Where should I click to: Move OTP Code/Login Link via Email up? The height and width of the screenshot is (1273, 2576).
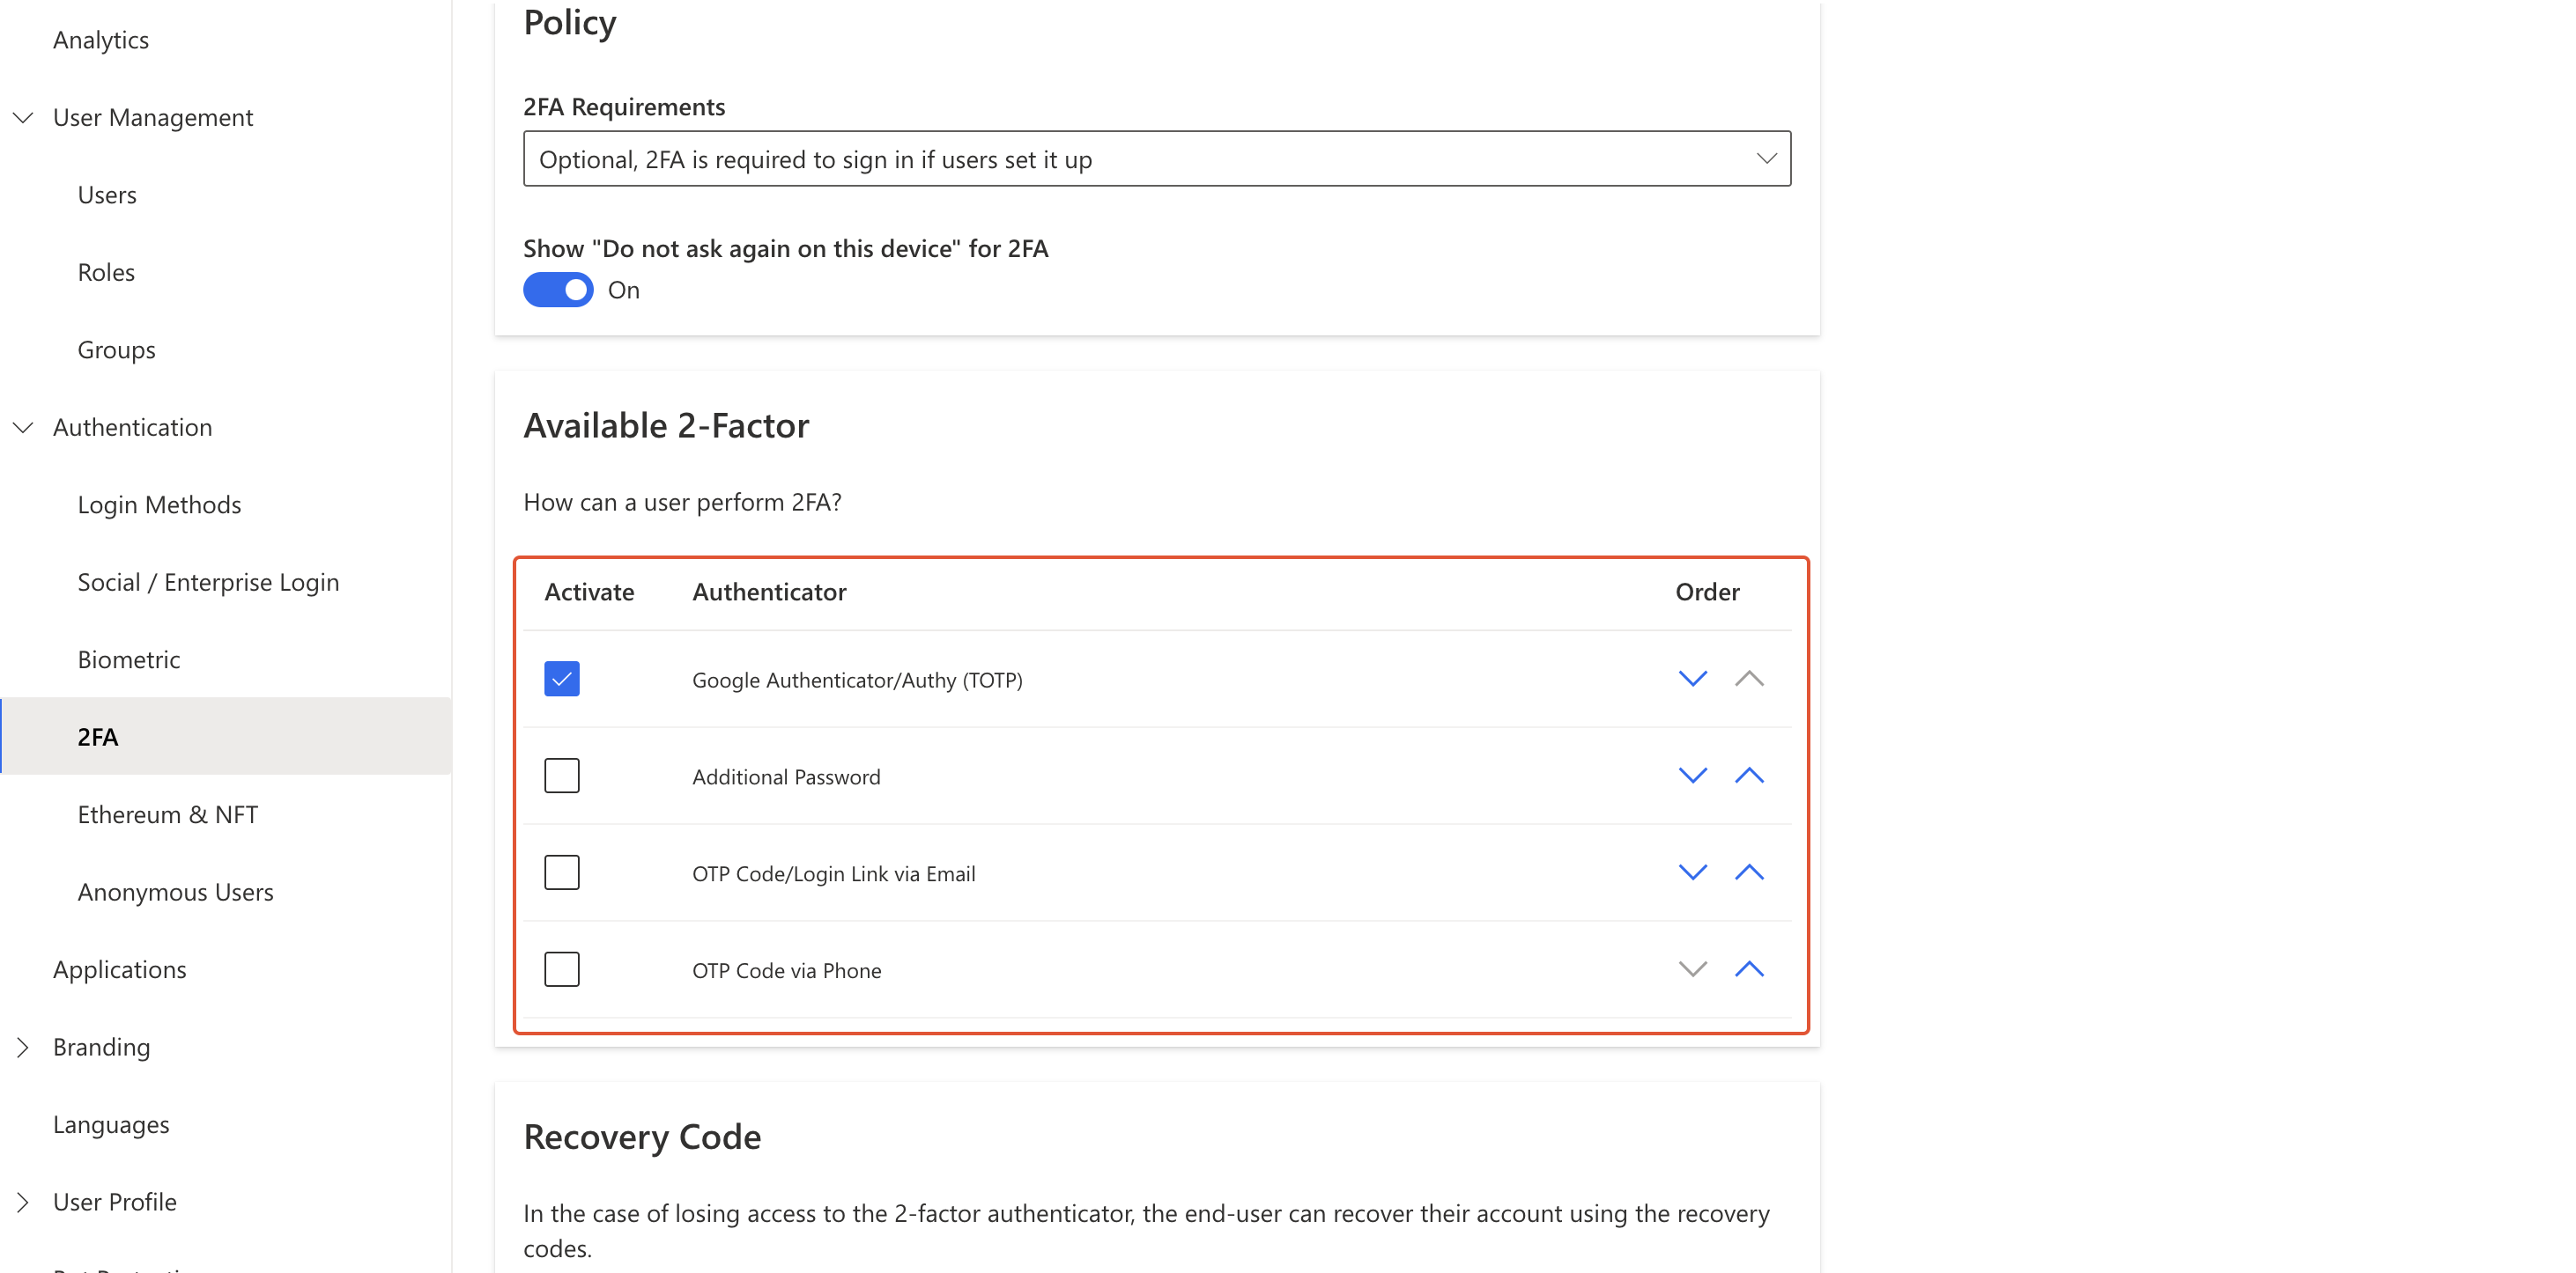1748,872
